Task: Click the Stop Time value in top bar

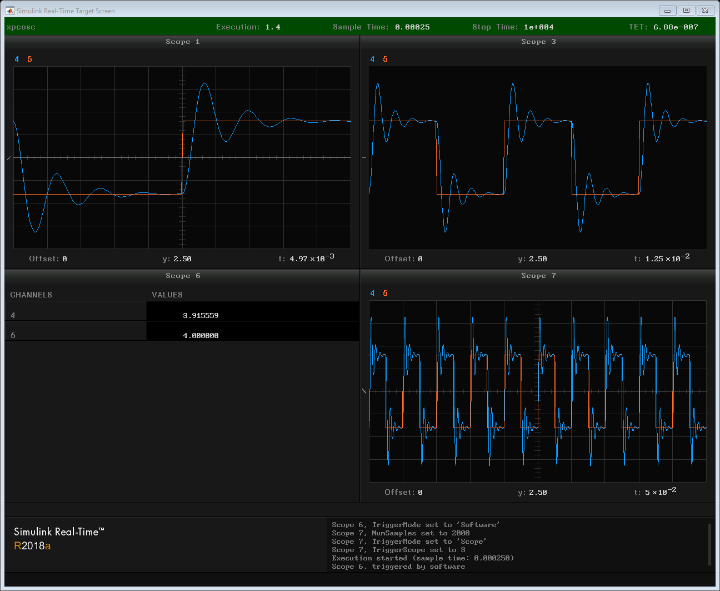Action: coord(538,27)
